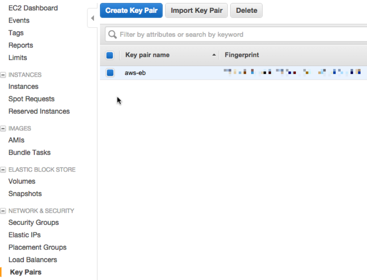Collapse the NETWORK & SECURITY section
Screen dimensions: 367x280
coord(3,211)
